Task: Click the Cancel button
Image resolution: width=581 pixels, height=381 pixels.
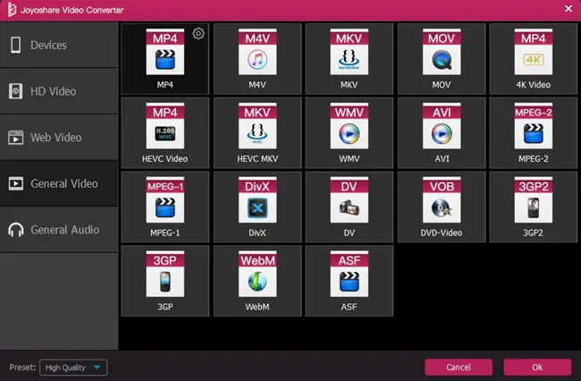Action: click(459, 368)
